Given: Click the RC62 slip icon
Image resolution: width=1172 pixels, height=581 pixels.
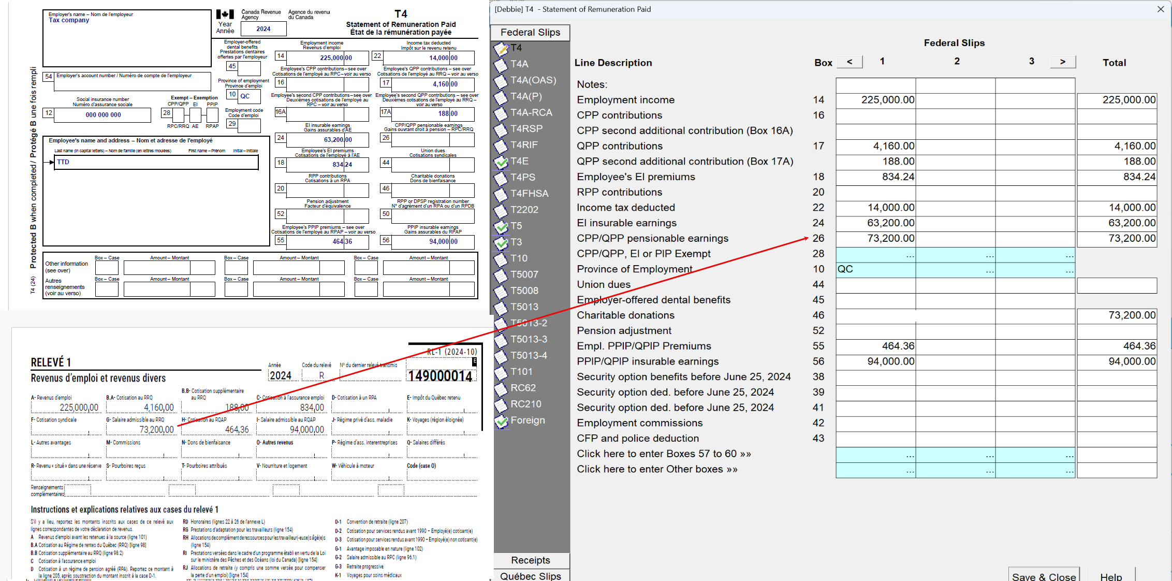Looking at the screenshot, I should (501, 388).
